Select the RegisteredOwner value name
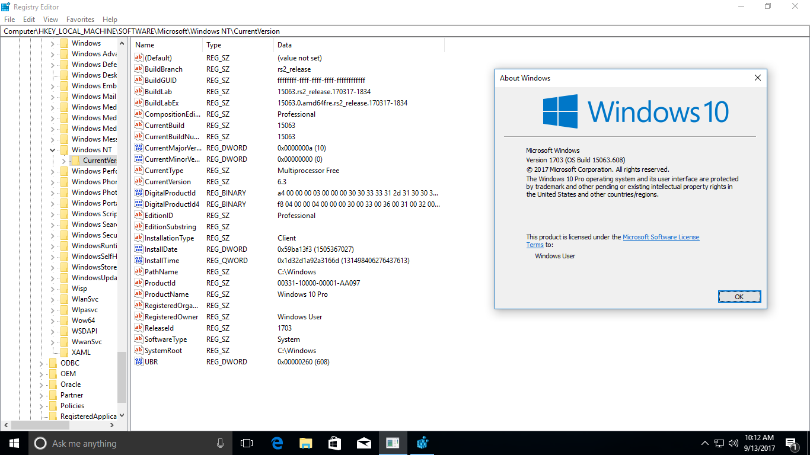Viewport: 810px width, 455px height. coord(171,317)
